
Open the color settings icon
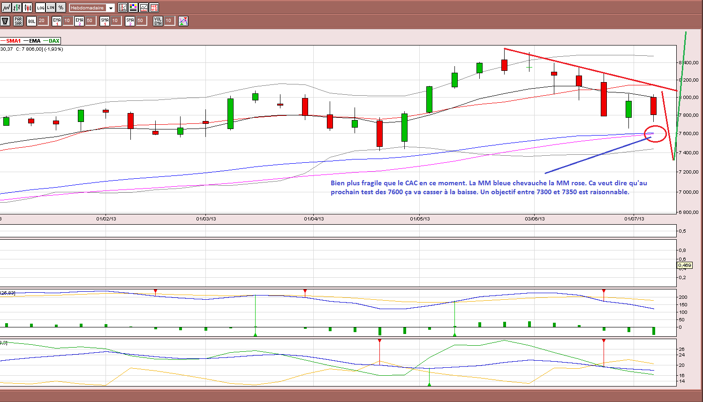(x=133, y=8)
